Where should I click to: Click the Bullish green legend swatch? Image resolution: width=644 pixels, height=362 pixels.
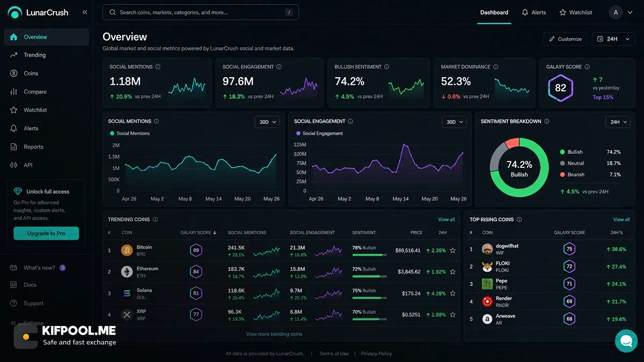pos(562,152)
